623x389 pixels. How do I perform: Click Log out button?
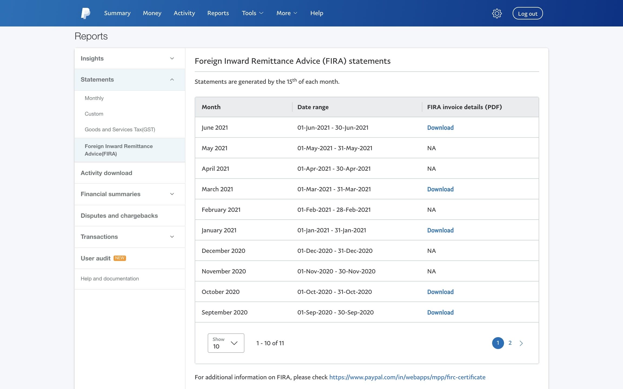(x=528, y=13)
